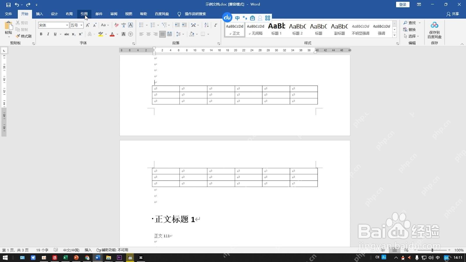
Task: Open the Chrome icon in the taskbar
Action: point(87,258)
